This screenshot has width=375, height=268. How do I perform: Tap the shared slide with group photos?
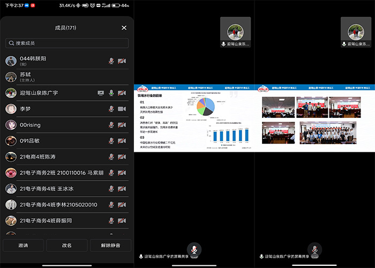tap(314, 117)
